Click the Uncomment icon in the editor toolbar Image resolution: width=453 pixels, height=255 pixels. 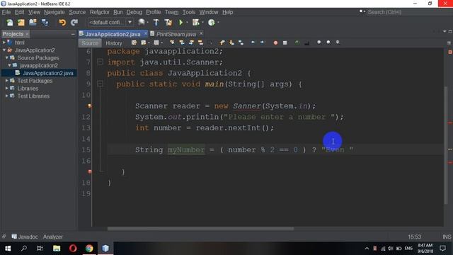[306, 42]
